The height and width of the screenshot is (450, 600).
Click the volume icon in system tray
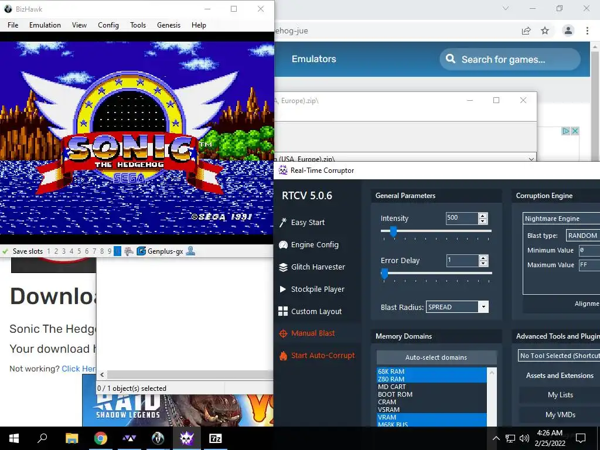click(524, 438)
